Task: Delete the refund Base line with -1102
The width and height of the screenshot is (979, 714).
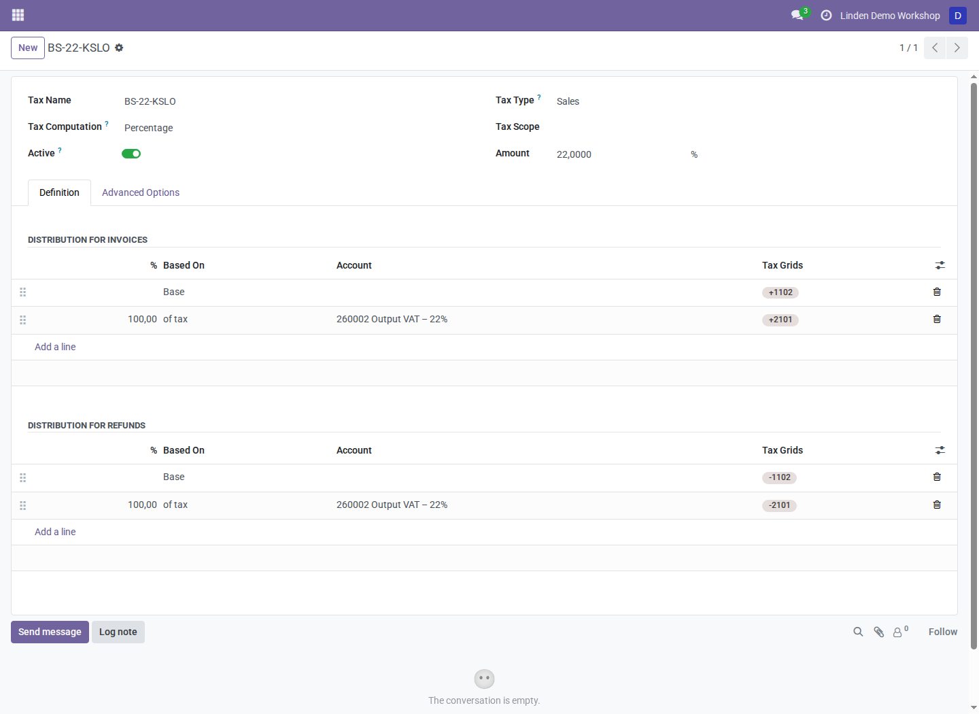Action: pyautogui.click(x=937, y=477)
